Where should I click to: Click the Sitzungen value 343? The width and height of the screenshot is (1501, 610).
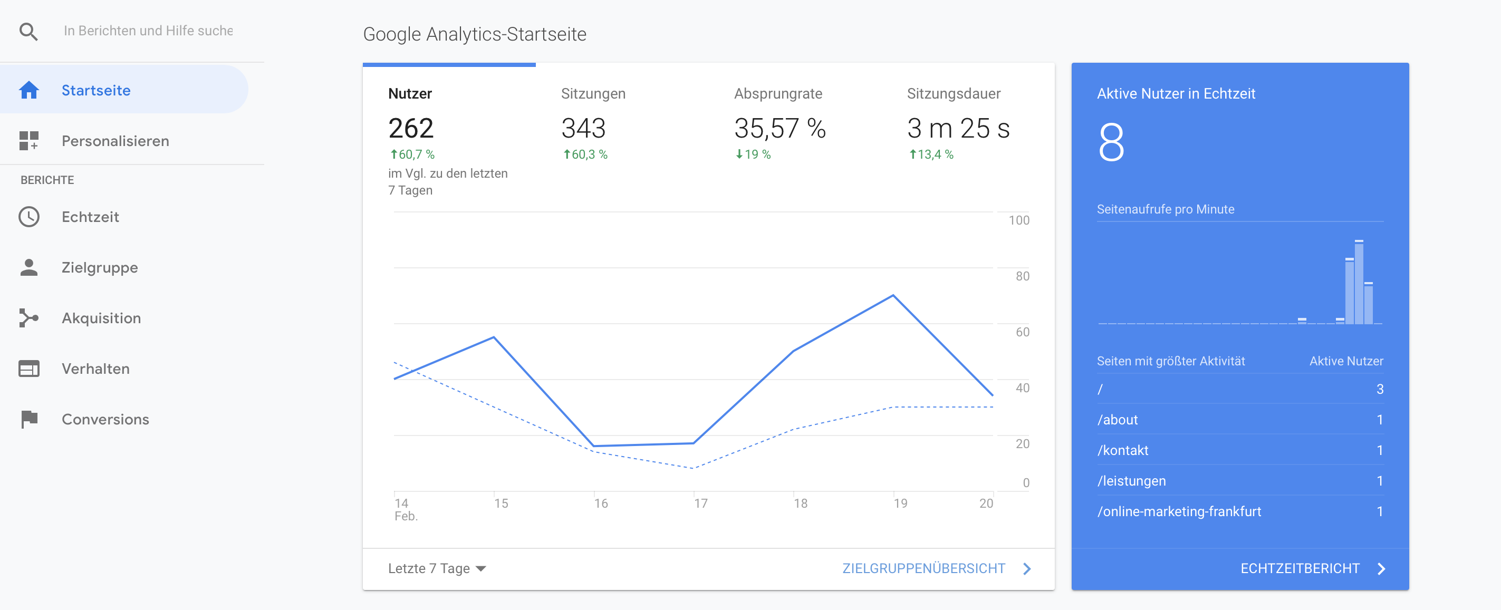[x=583, y=128]
